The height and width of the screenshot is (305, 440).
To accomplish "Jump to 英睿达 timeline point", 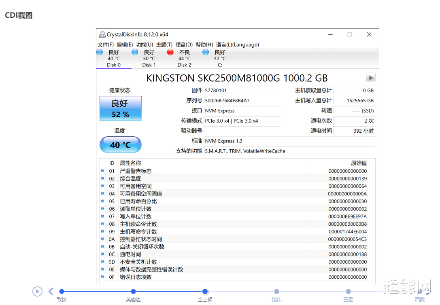I will coord(133,292).
